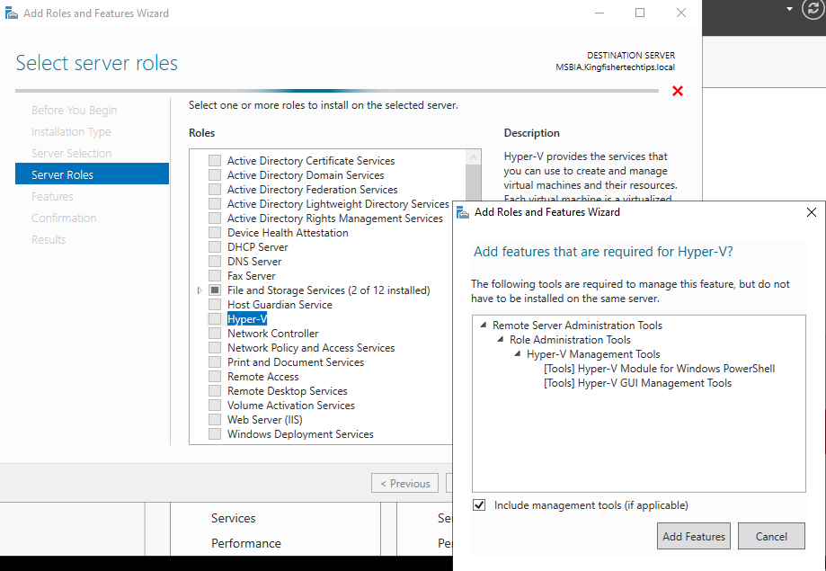
Task: Open the Before You Begin step
Action: pyautogui.click(x=75, y=111)
